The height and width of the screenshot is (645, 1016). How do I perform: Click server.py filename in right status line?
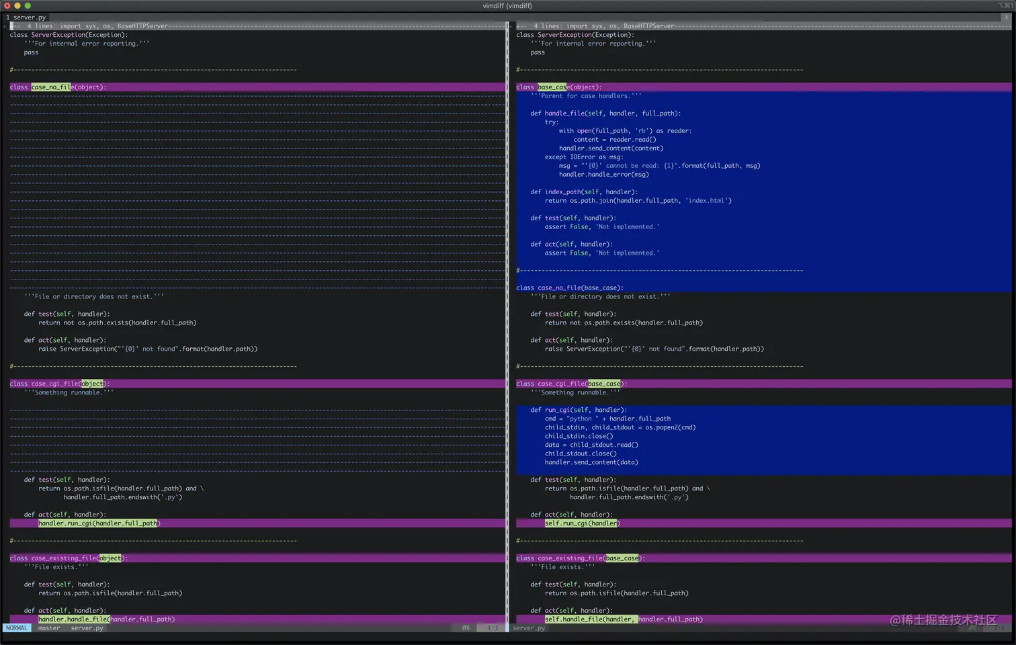click(529, 628)
